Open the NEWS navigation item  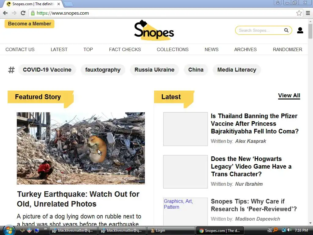tap(212, 50)
